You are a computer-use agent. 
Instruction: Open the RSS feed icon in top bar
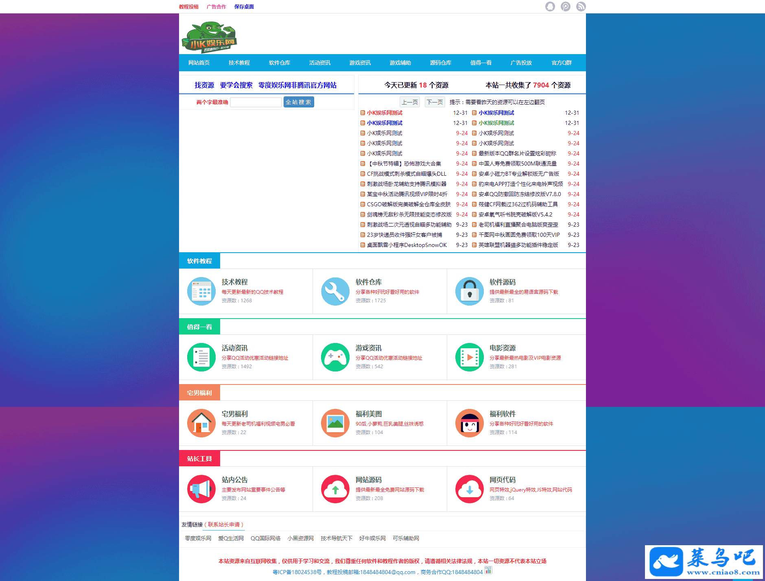[581, 7]
